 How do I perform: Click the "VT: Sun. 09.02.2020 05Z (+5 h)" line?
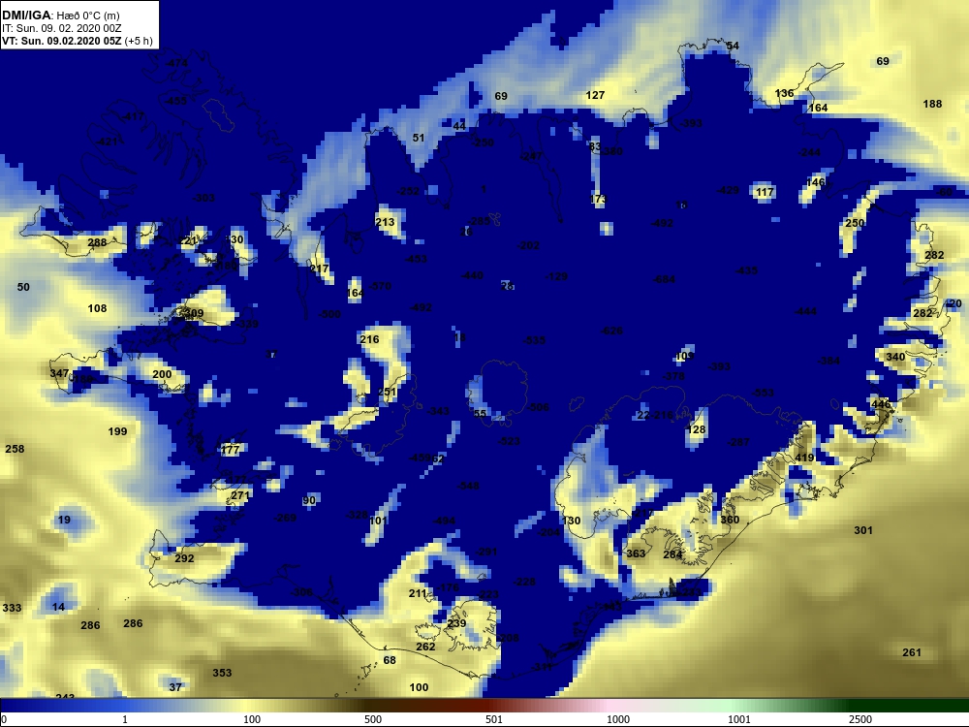click(77, 41)
